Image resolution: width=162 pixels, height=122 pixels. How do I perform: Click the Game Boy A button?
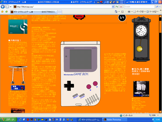coord(95,84)
